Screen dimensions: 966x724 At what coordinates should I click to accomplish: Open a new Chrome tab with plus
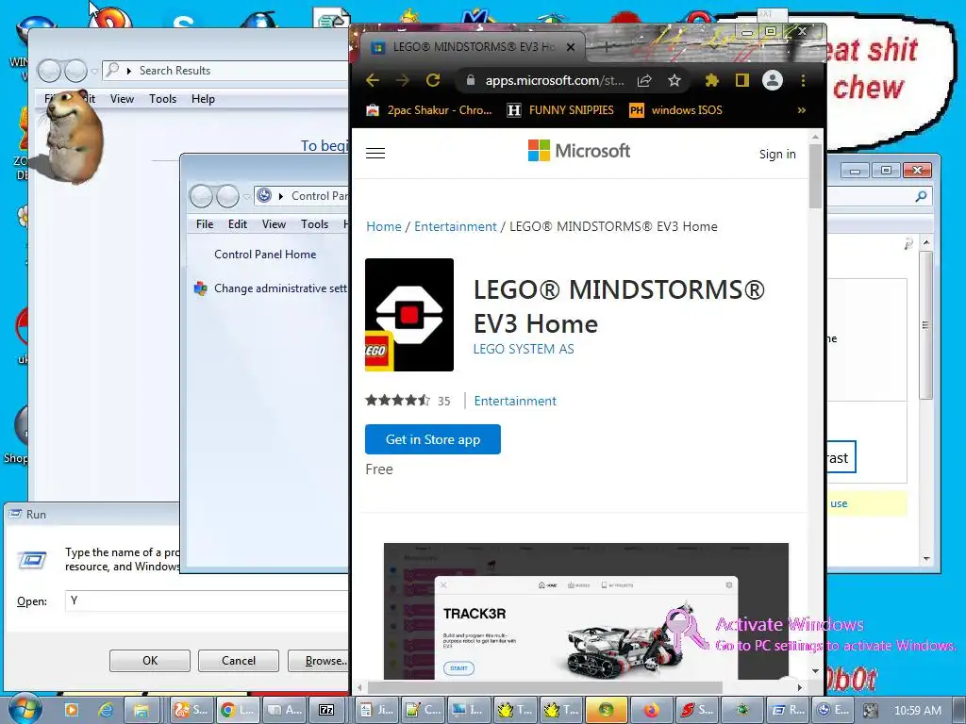(607, 47)
